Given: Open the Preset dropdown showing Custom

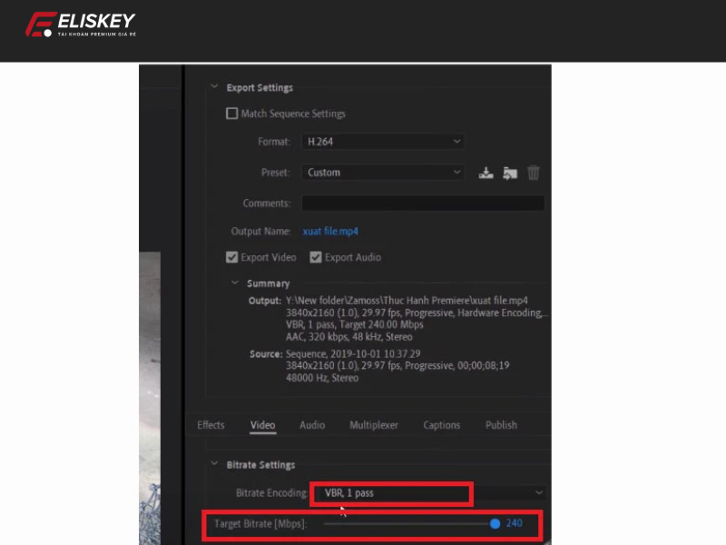Looking at the screenshot, I should coord(382,172).
